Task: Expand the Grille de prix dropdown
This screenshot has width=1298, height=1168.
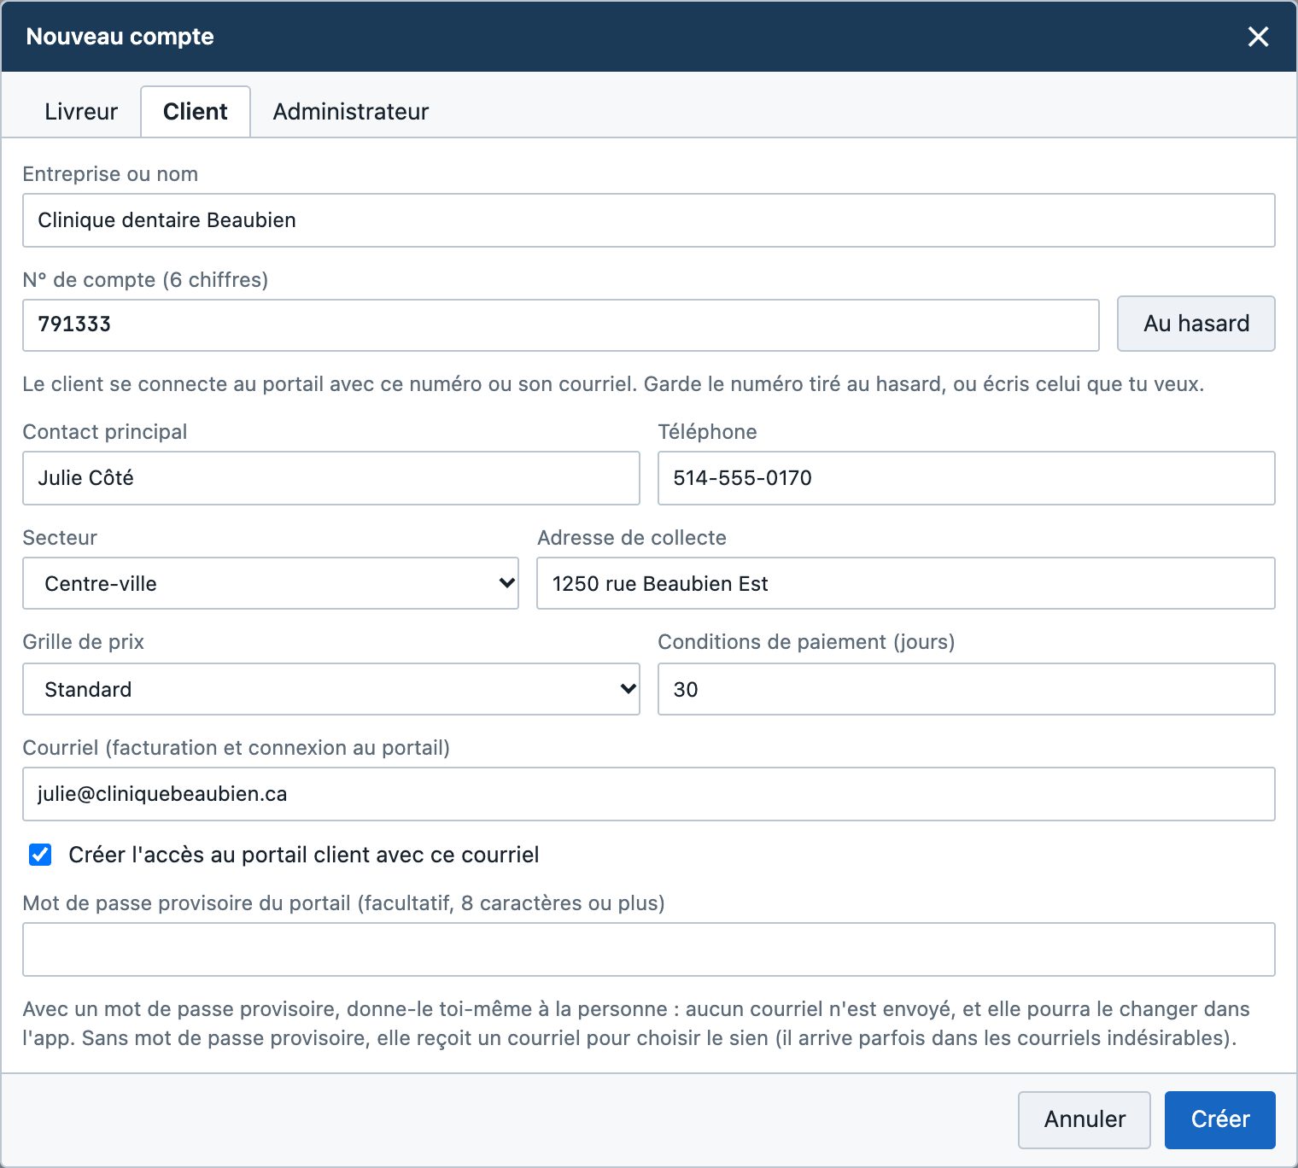Action: click(x=331, y=689)
